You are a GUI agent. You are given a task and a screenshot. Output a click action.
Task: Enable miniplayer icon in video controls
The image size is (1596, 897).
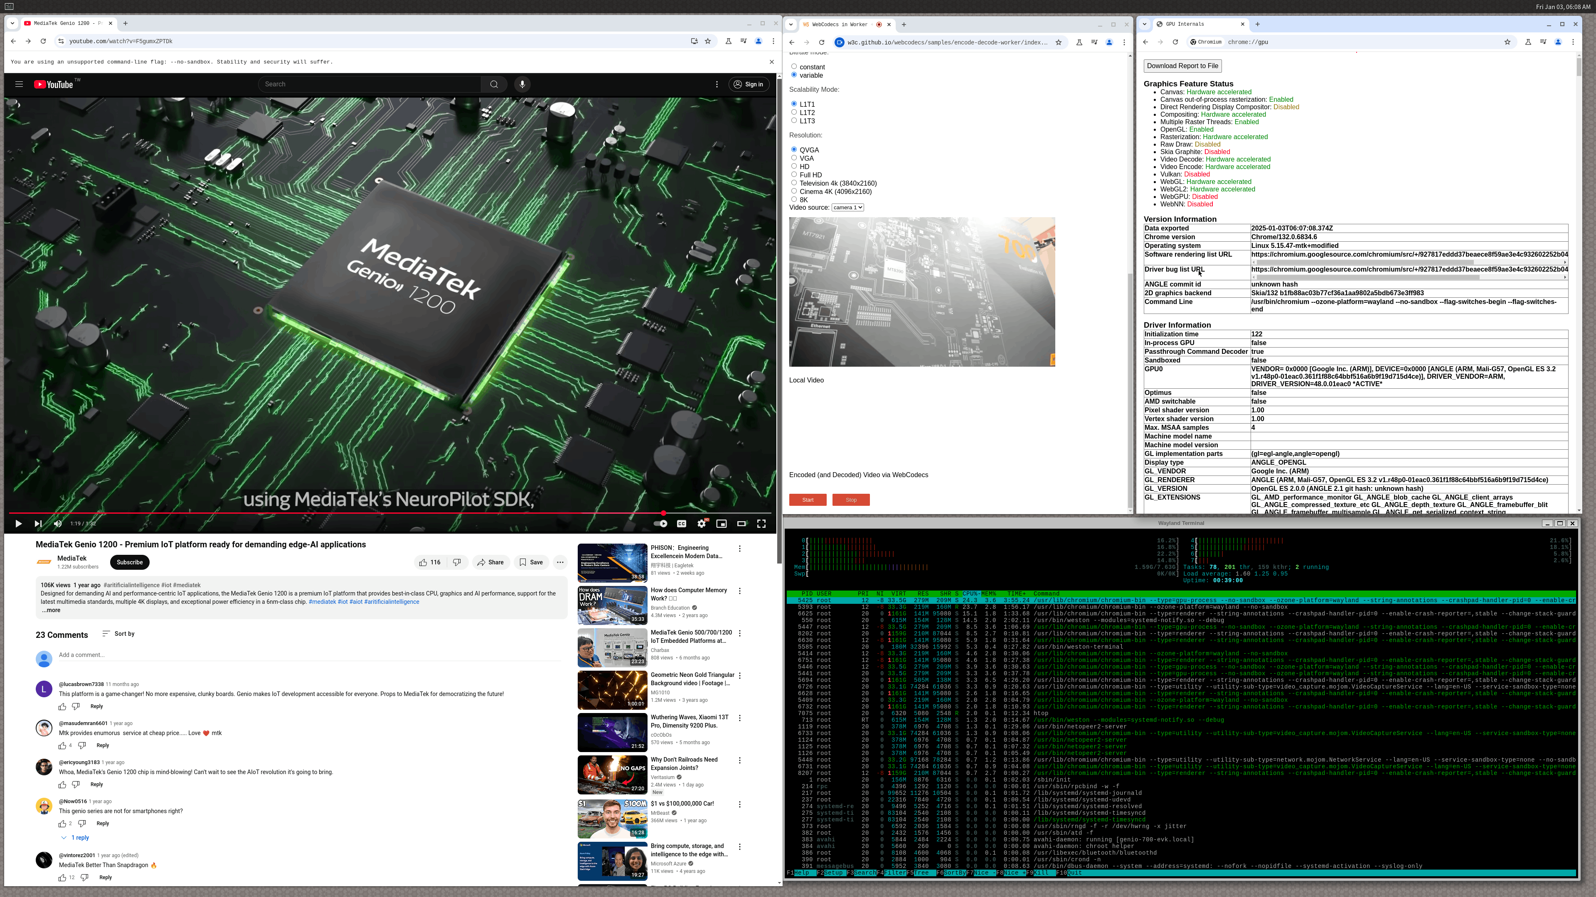pos(721,524)
